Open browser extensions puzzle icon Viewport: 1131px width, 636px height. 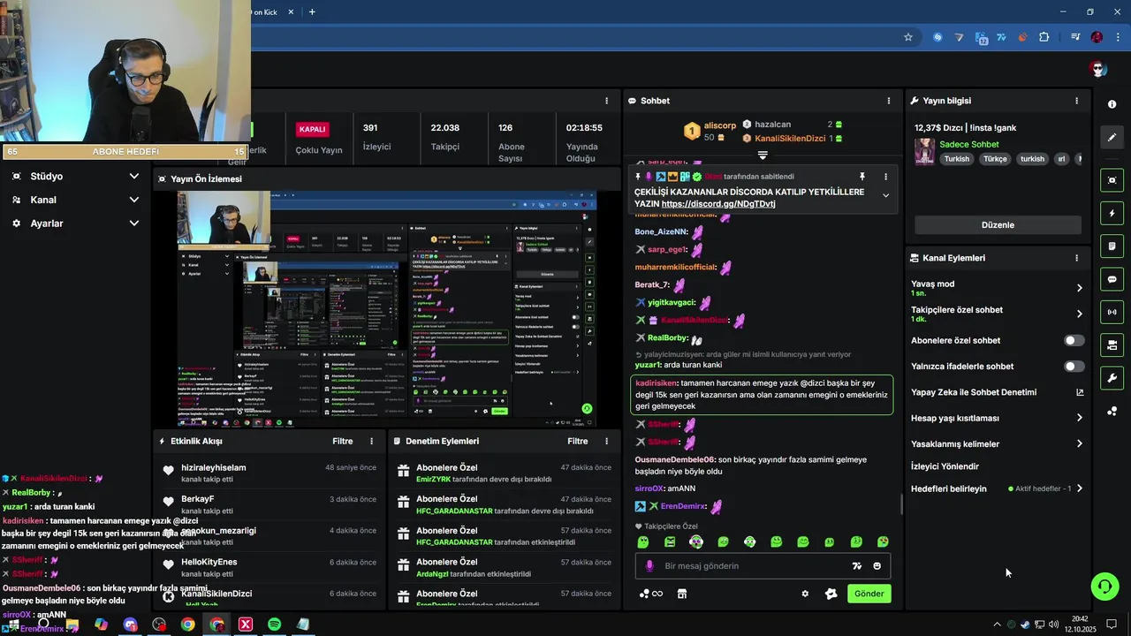click(x=1044, y=37)
